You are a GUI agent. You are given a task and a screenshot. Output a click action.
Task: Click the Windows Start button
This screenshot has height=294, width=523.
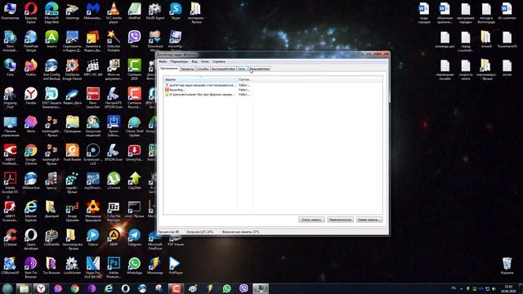pos(7,288)
